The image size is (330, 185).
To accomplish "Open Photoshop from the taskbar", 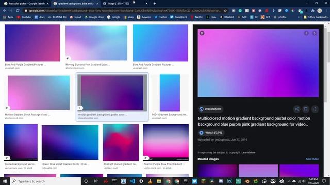I will coord(229,181).
